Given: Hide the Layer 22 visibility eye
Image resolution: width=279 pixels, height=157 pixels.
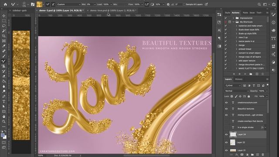Looking at the screenshot, I should (226, 143).
